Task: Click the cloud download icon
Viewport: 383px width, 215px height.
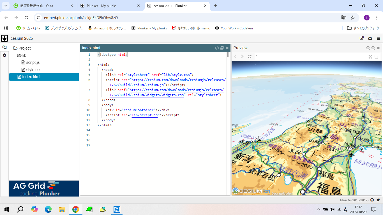Action: tap(370, 38)
